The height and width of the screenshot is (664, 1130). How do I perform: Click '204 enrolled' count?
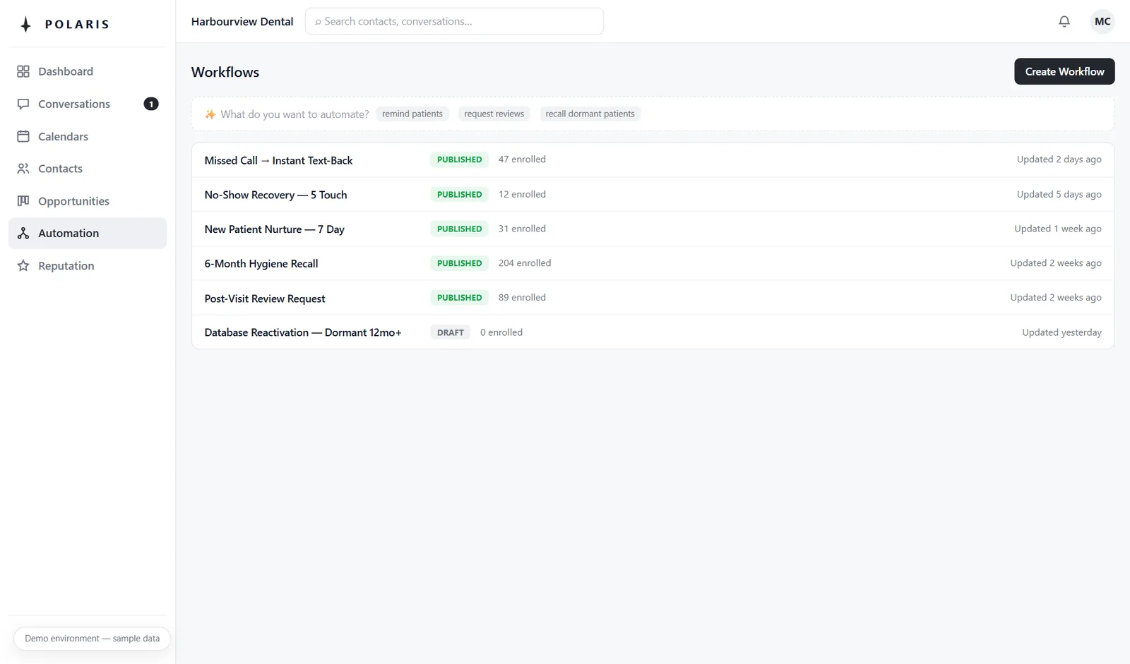pos(525,263)
